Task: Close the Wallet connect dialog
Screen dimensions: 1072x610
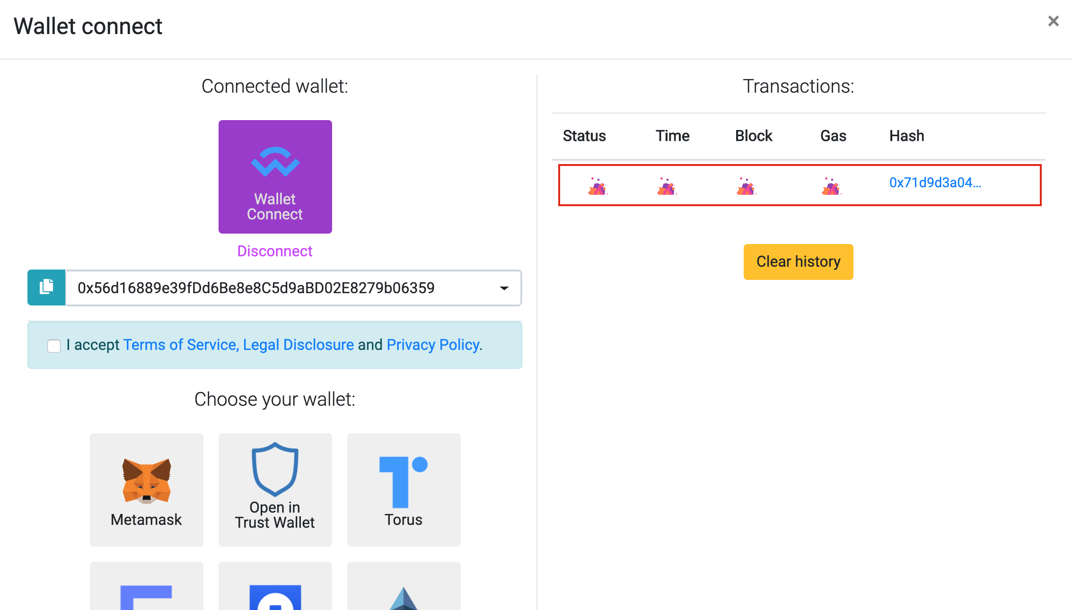Action: [1053, 21]
